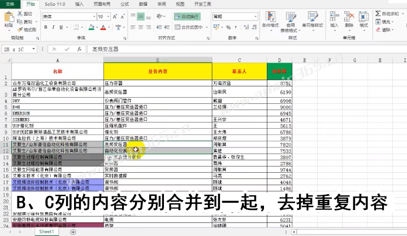Screen dimensions: 407x236
Task: Click the Paste icon
Action: pyautogui.click(x=9, y=18)
